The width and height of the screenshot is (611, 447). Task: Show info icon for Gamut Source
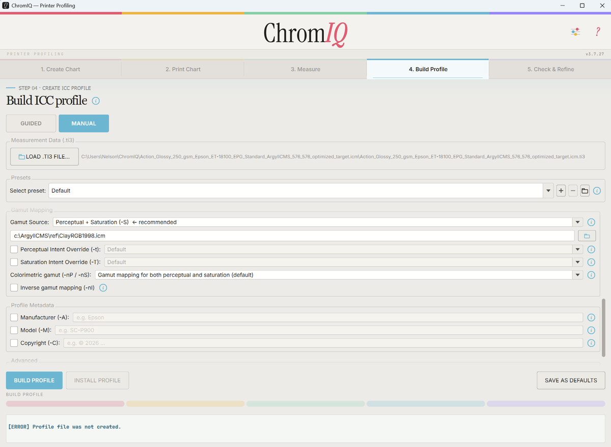[x=591, y=222]
